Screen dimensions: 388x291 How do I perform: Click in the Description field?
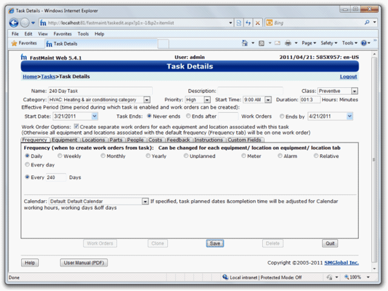(x=250, y=91)
